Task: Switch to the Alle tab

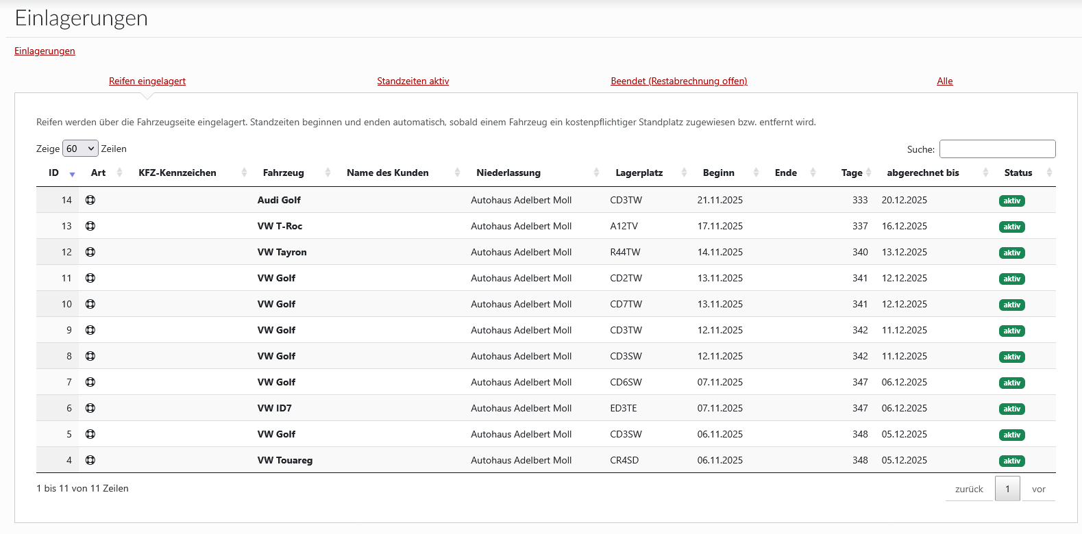Action: 945,81
